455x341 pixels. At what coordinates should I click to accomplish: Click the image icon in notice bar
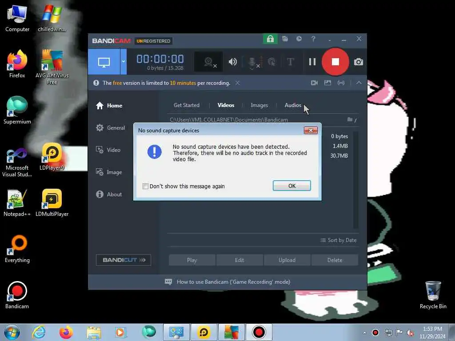[327, 83]
